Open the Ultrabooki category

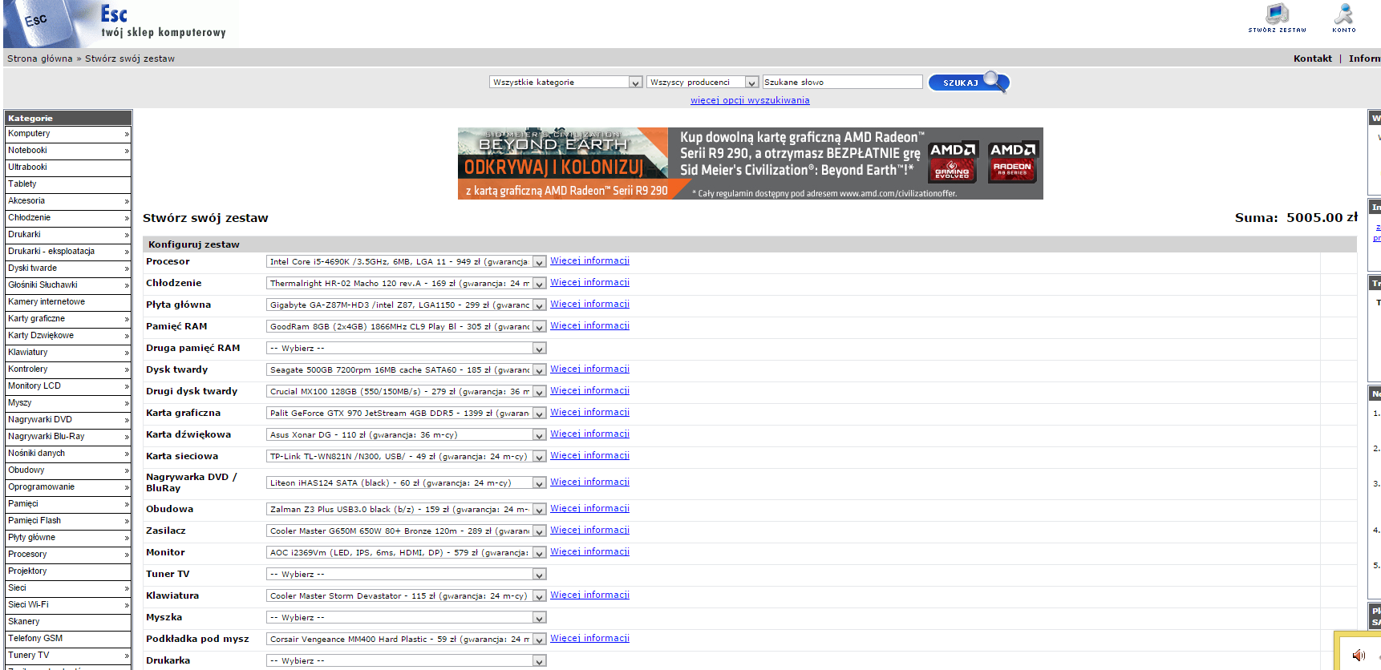(68, 167)
